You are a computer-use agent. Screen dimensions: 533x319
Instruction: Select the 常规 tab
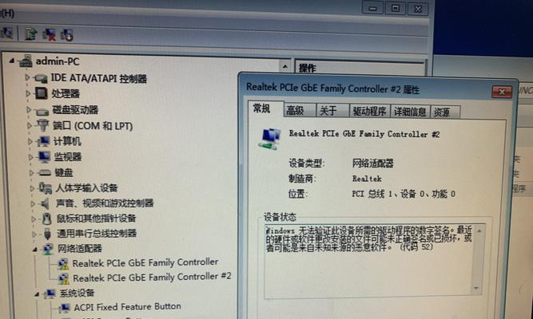click(265, 109)
